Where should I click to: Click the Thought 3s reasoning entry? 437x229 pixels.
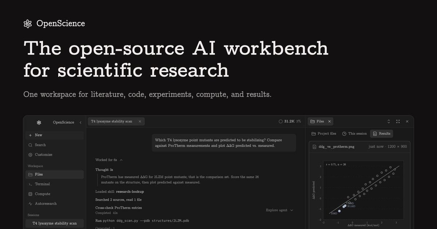[x=104, y=170]
